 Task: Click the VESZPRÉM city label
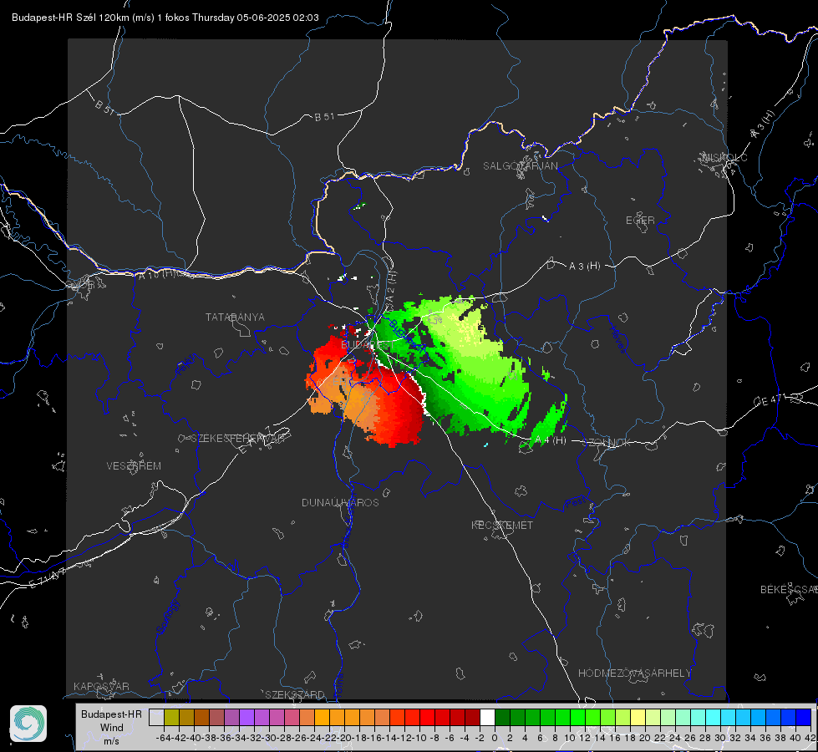(134, 465)
